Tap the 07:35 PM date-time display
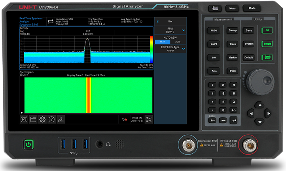This screenshot has height=171, width=286. point(137,120)
